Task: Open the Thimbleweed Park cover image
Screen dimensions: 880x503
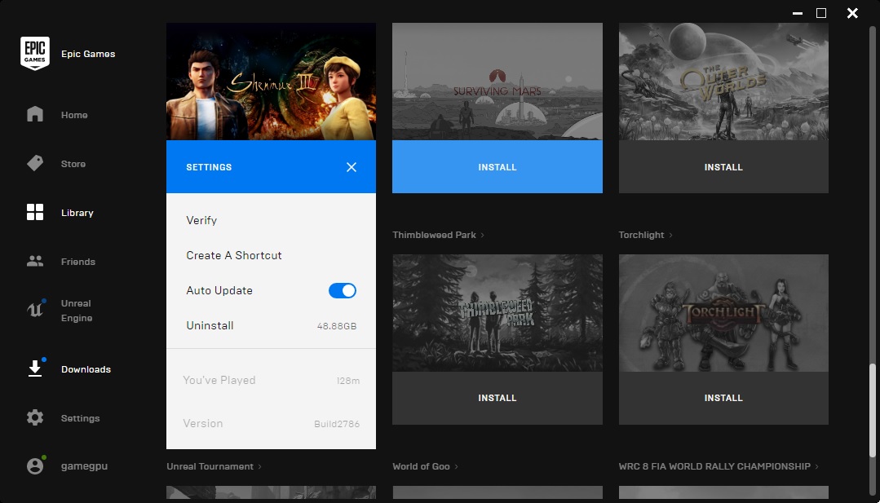Action: click(x=497, y=313)
